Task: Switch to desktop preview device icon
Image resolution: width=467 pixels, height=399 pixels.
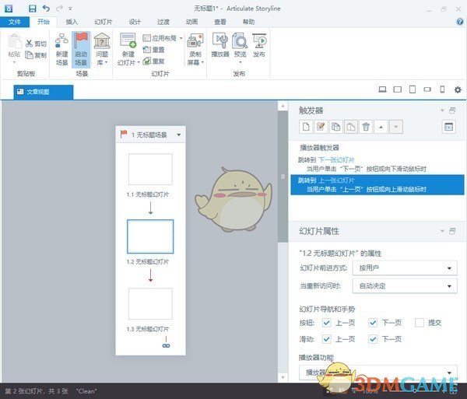Action: point(382,89)
